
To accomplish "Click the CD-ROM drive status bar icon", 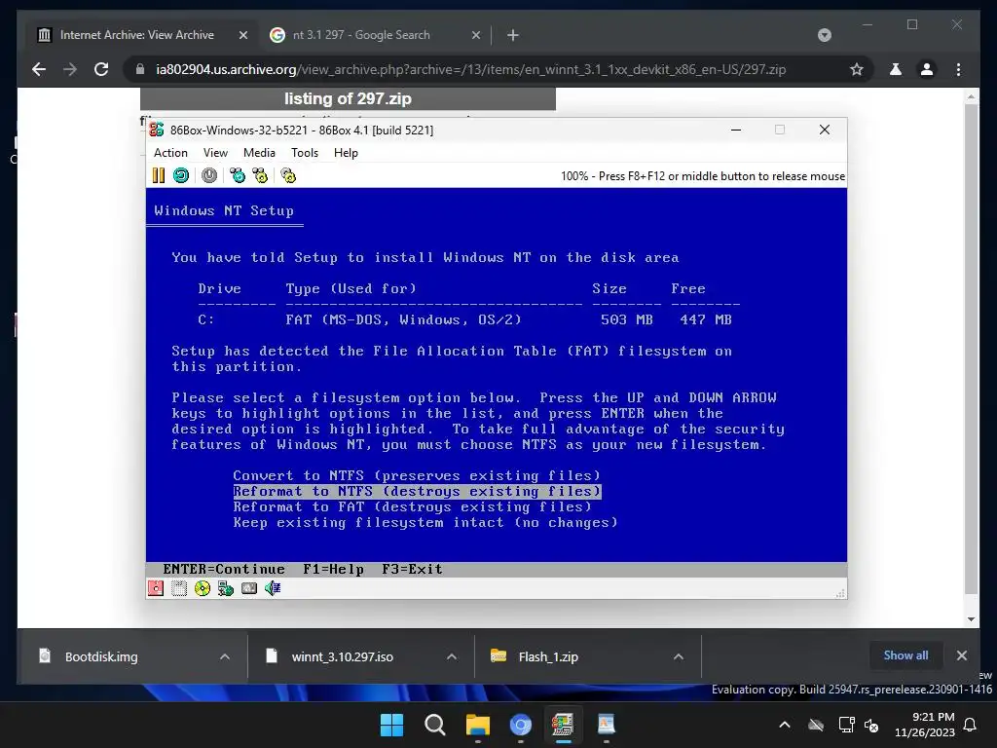I will click(203, 588).
